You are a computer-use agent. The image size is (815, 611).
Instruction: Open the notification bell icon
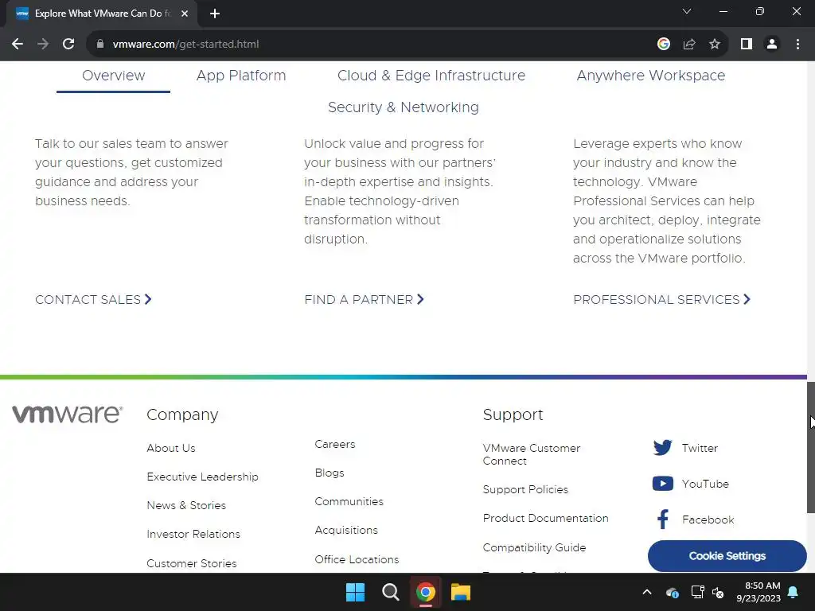point(794,592)
